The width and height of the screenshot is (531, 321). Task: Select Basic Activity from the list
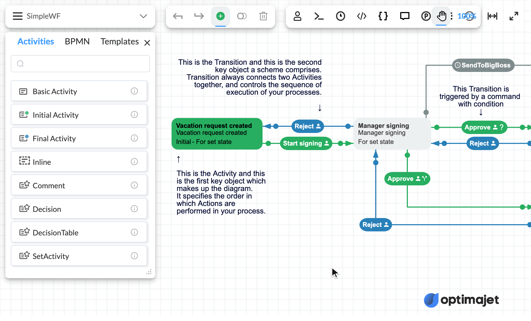pos(79,91)
